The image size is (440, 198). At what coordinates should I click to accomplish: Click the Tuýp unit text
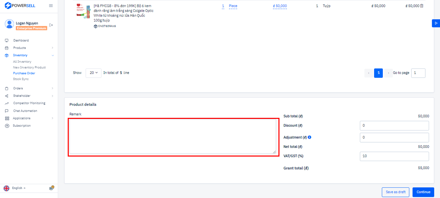(327, 6)
